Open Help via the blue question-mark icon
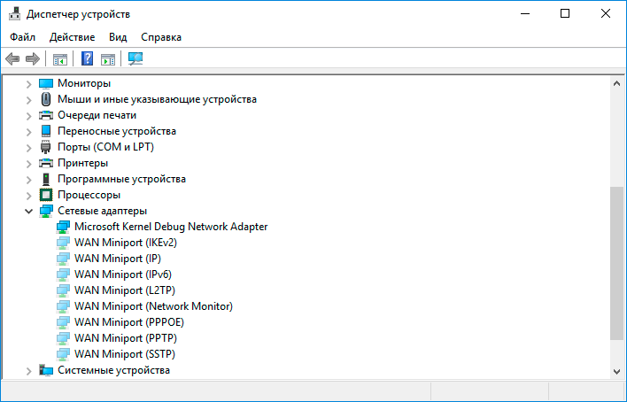This screenshot has width=627, height=402. point(87,58)
